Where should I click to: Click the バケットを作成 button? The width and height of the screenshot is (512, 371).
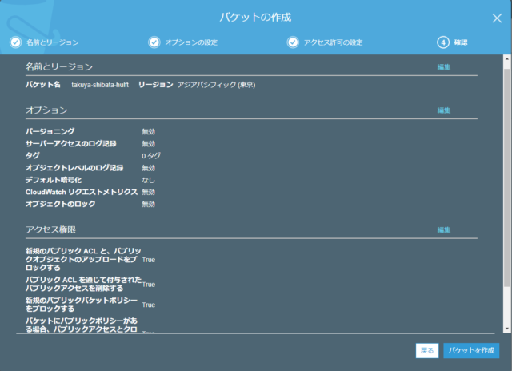(x=470, y=350)
